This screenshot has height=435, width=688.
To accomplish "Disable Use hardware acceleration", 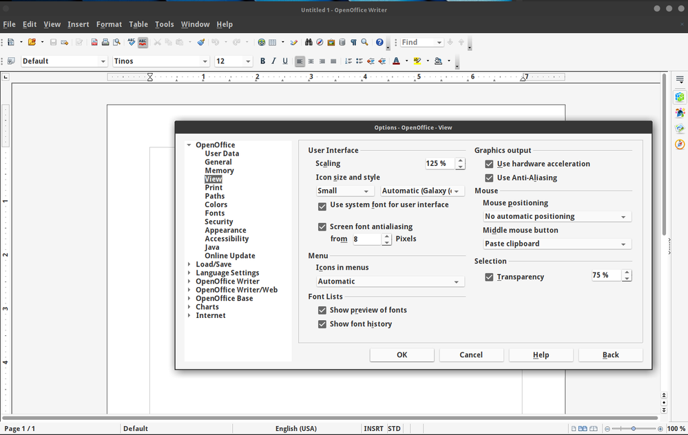I will click(490, 164).
